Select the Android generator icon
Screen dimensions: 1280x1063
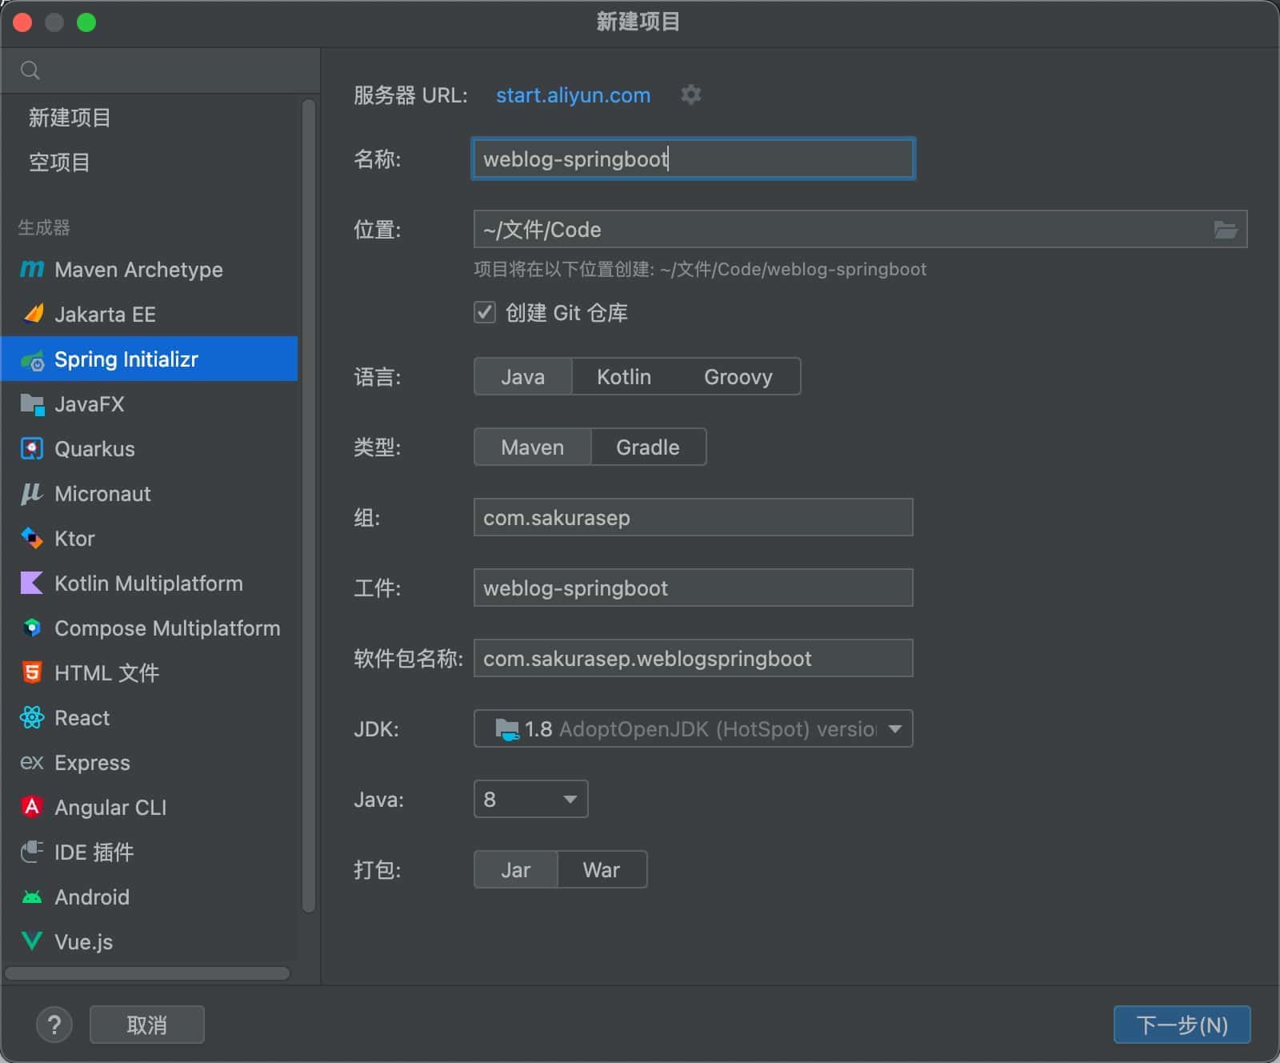click(32, 897)
